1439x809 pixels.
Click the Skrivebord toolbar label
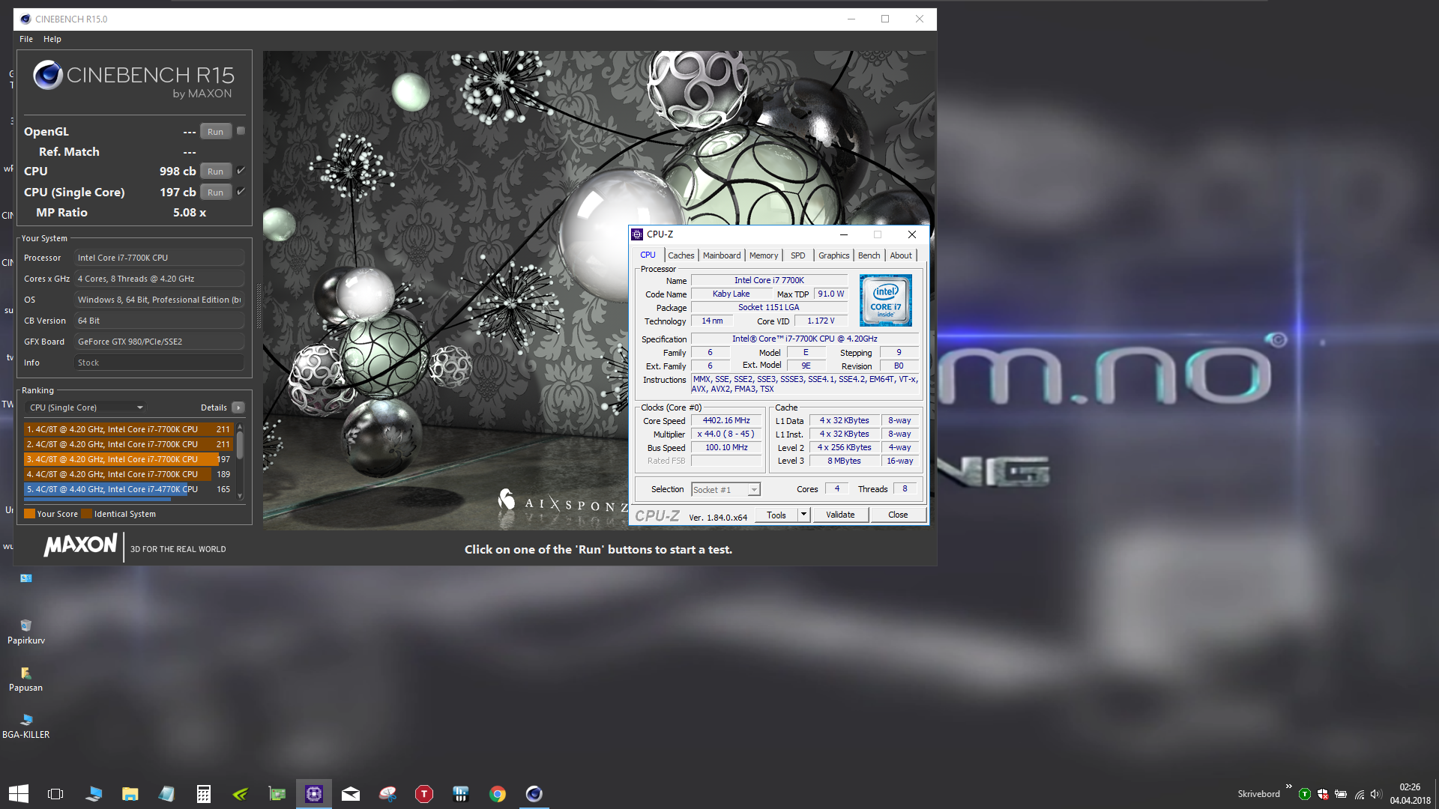tap(1258, 794)
